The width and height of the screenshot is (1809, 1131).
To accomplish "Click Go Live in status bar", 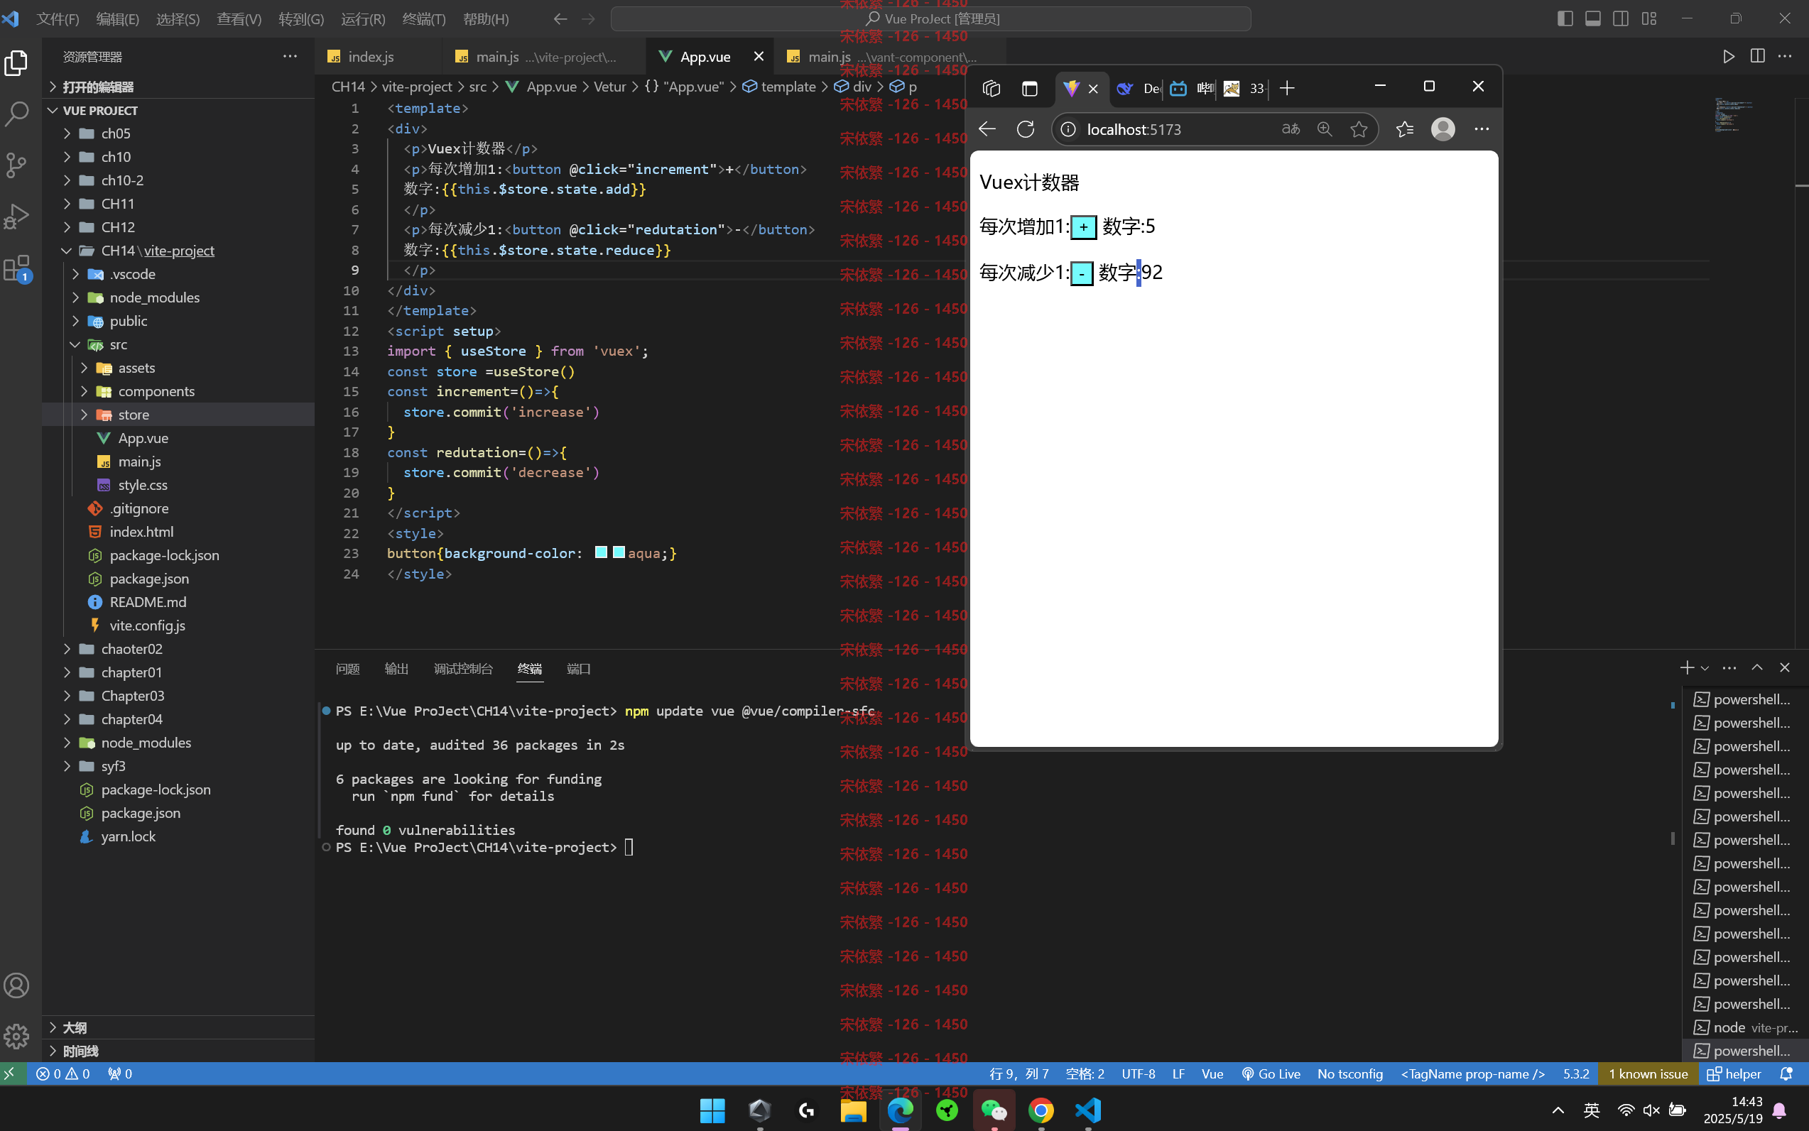I will (x=1271, y=1074).
